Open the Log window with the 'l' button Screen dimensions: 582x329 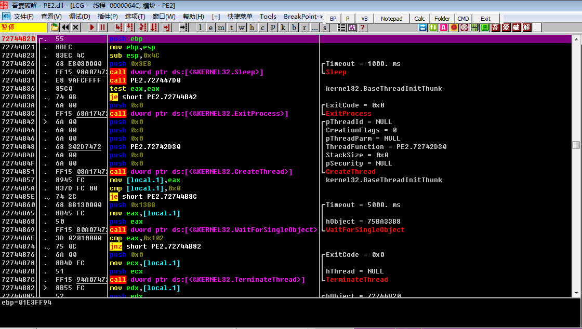201,28
